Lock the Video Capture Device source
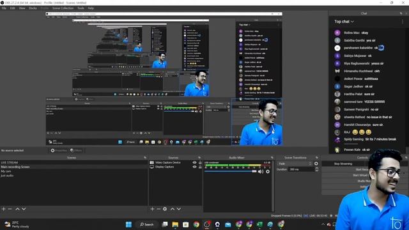Screen dimensions: 409x230 pyautogui.click(x=200, y=162)
